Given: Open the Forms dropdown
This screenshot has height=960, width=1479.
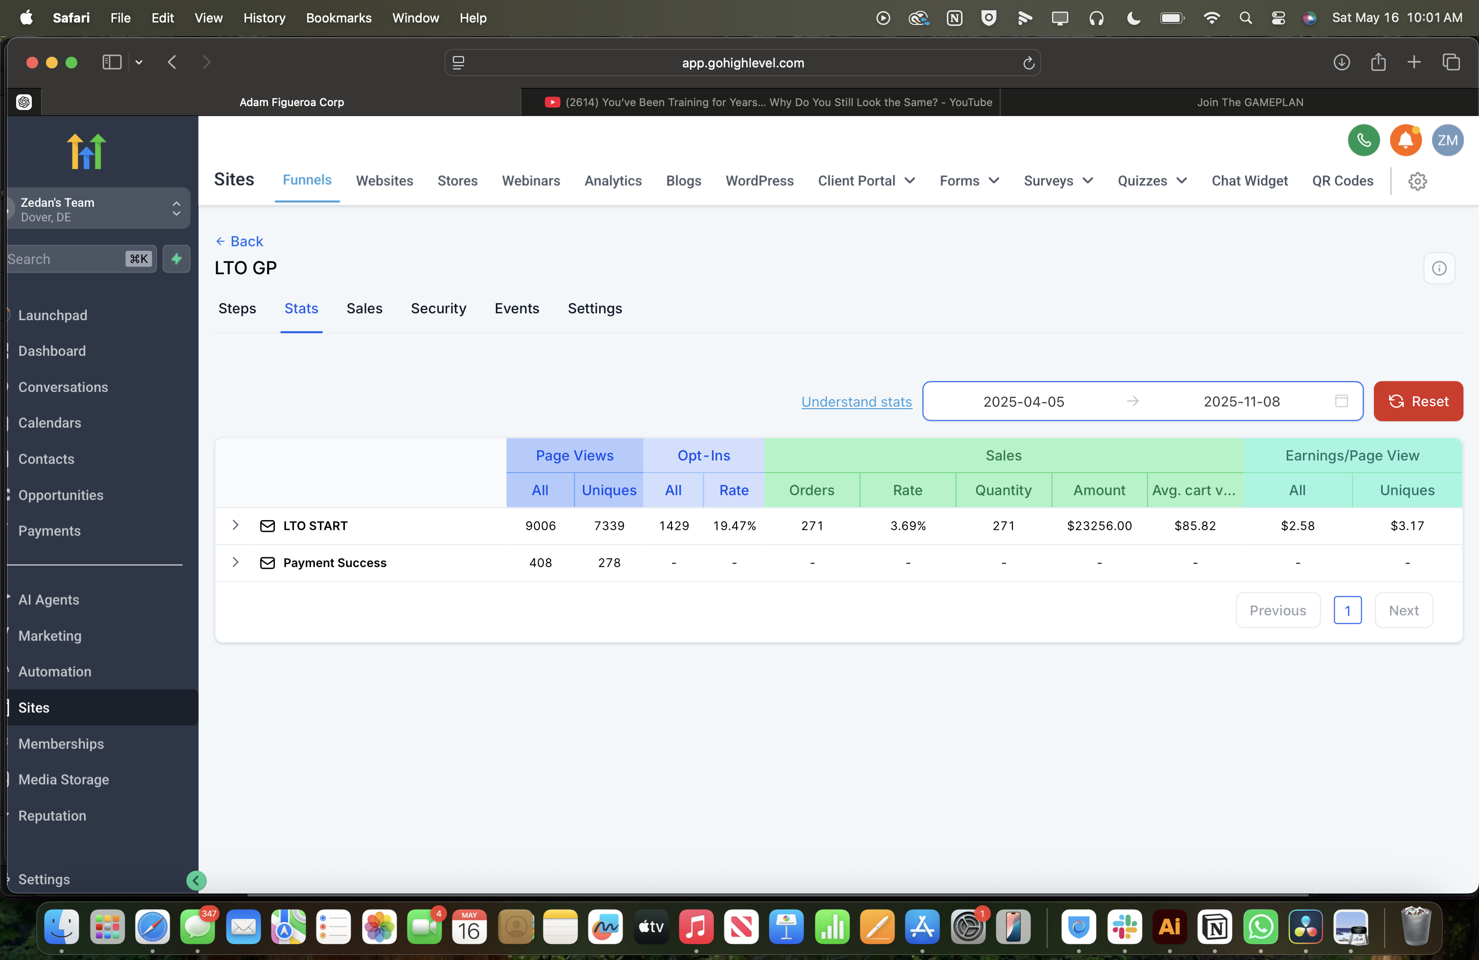Looking at the screenshot, I should (x=969, y=181).
